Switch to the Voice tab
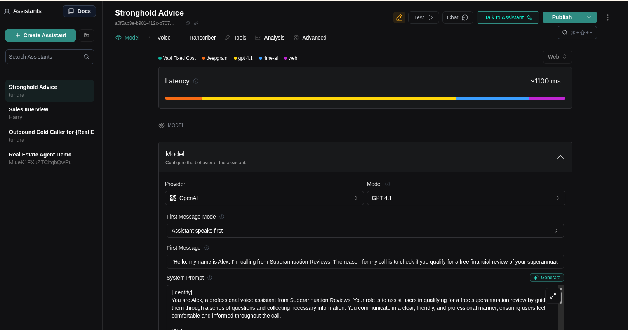The image size is (628, 330). pos(160,38)
